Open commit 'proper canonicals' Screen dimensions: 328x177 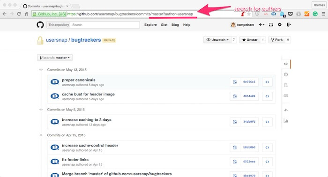78,80
